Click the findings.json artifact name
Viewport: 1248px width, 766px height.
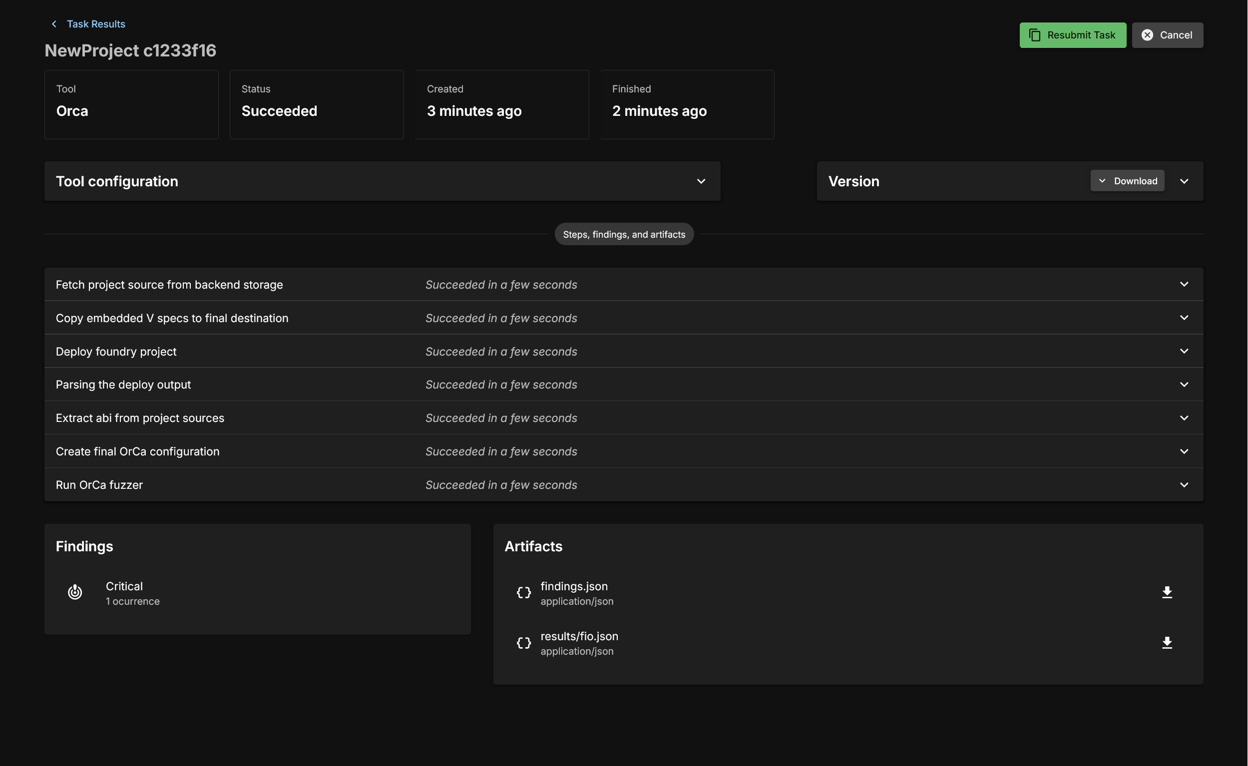pos(574,586)
